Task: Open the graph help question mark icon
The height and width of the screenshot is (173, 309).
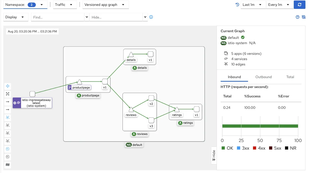Action: click(298, 17)
